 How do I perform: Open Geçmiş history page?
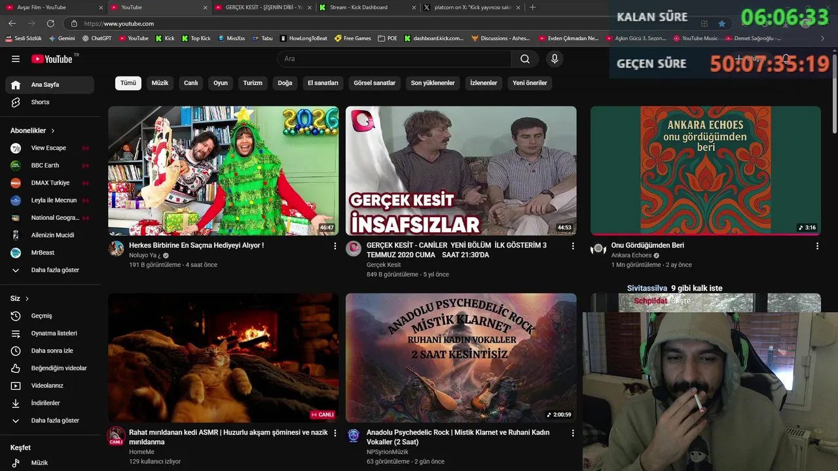click(x=50, y=316)
